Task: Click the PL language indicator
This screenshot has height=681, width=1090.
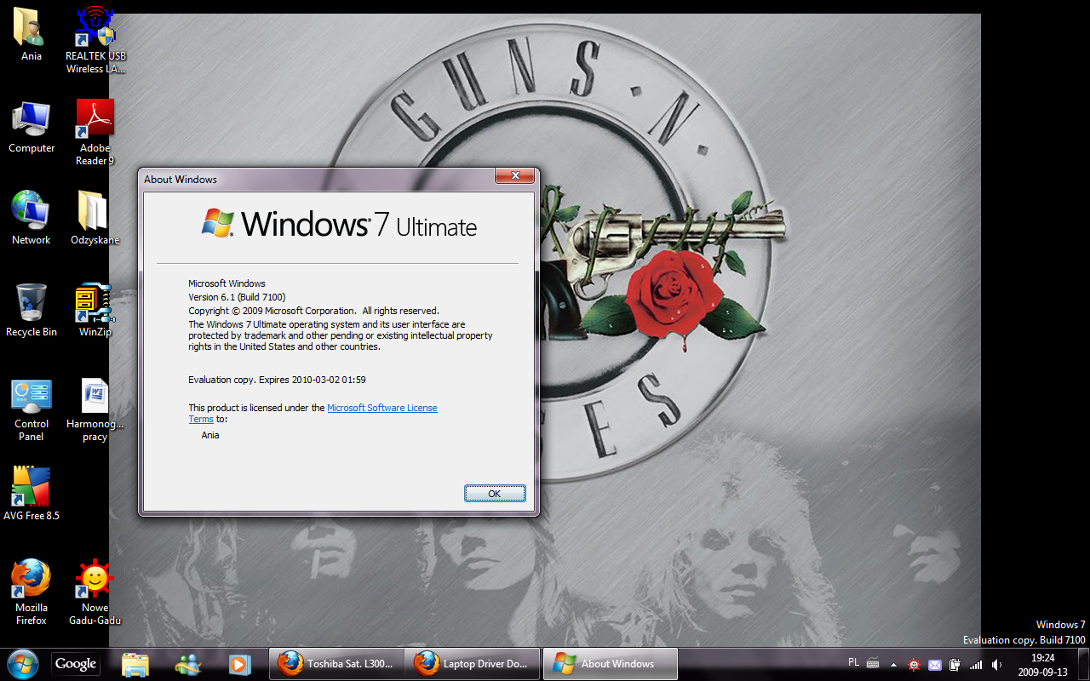Action: click(854, 662)
